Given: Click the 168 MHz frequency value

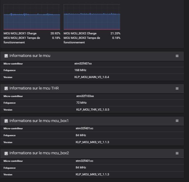Looking at the screenshot, I should tap(80, 70).
